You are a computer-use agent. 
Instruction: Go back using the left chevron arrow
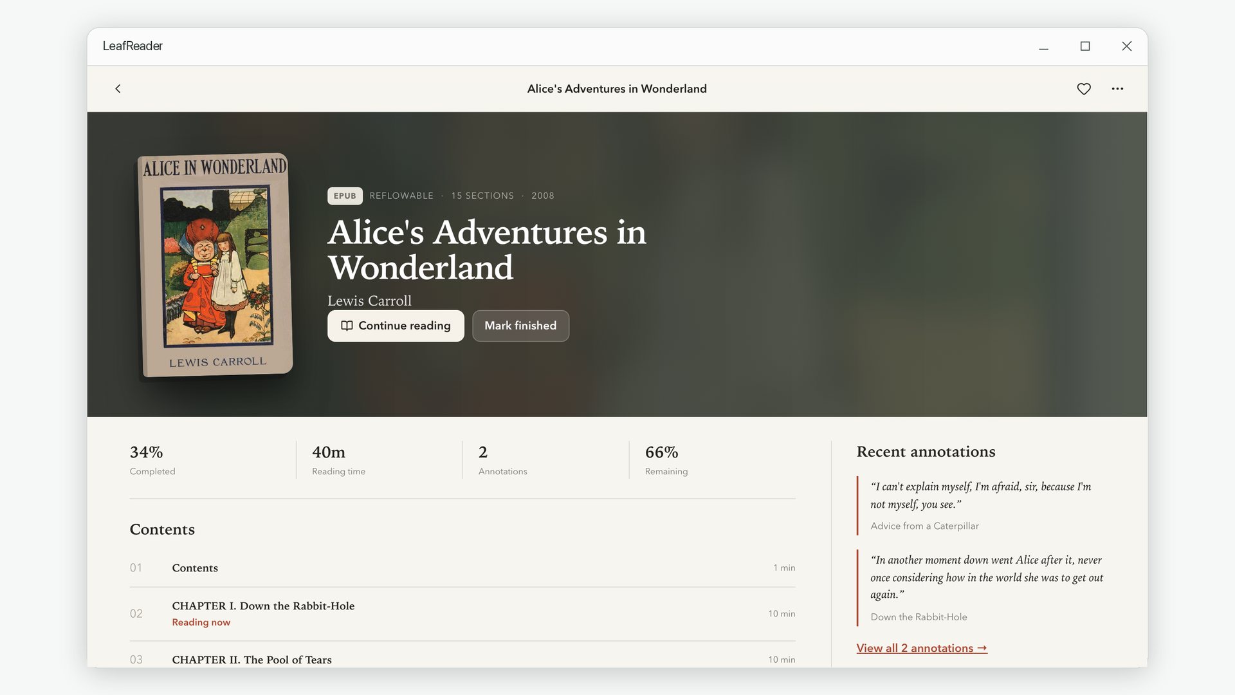click(x=118, y=89)
